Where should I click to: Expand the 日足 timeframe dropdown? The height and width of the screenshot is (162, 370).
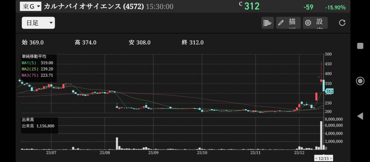(38, 23)
